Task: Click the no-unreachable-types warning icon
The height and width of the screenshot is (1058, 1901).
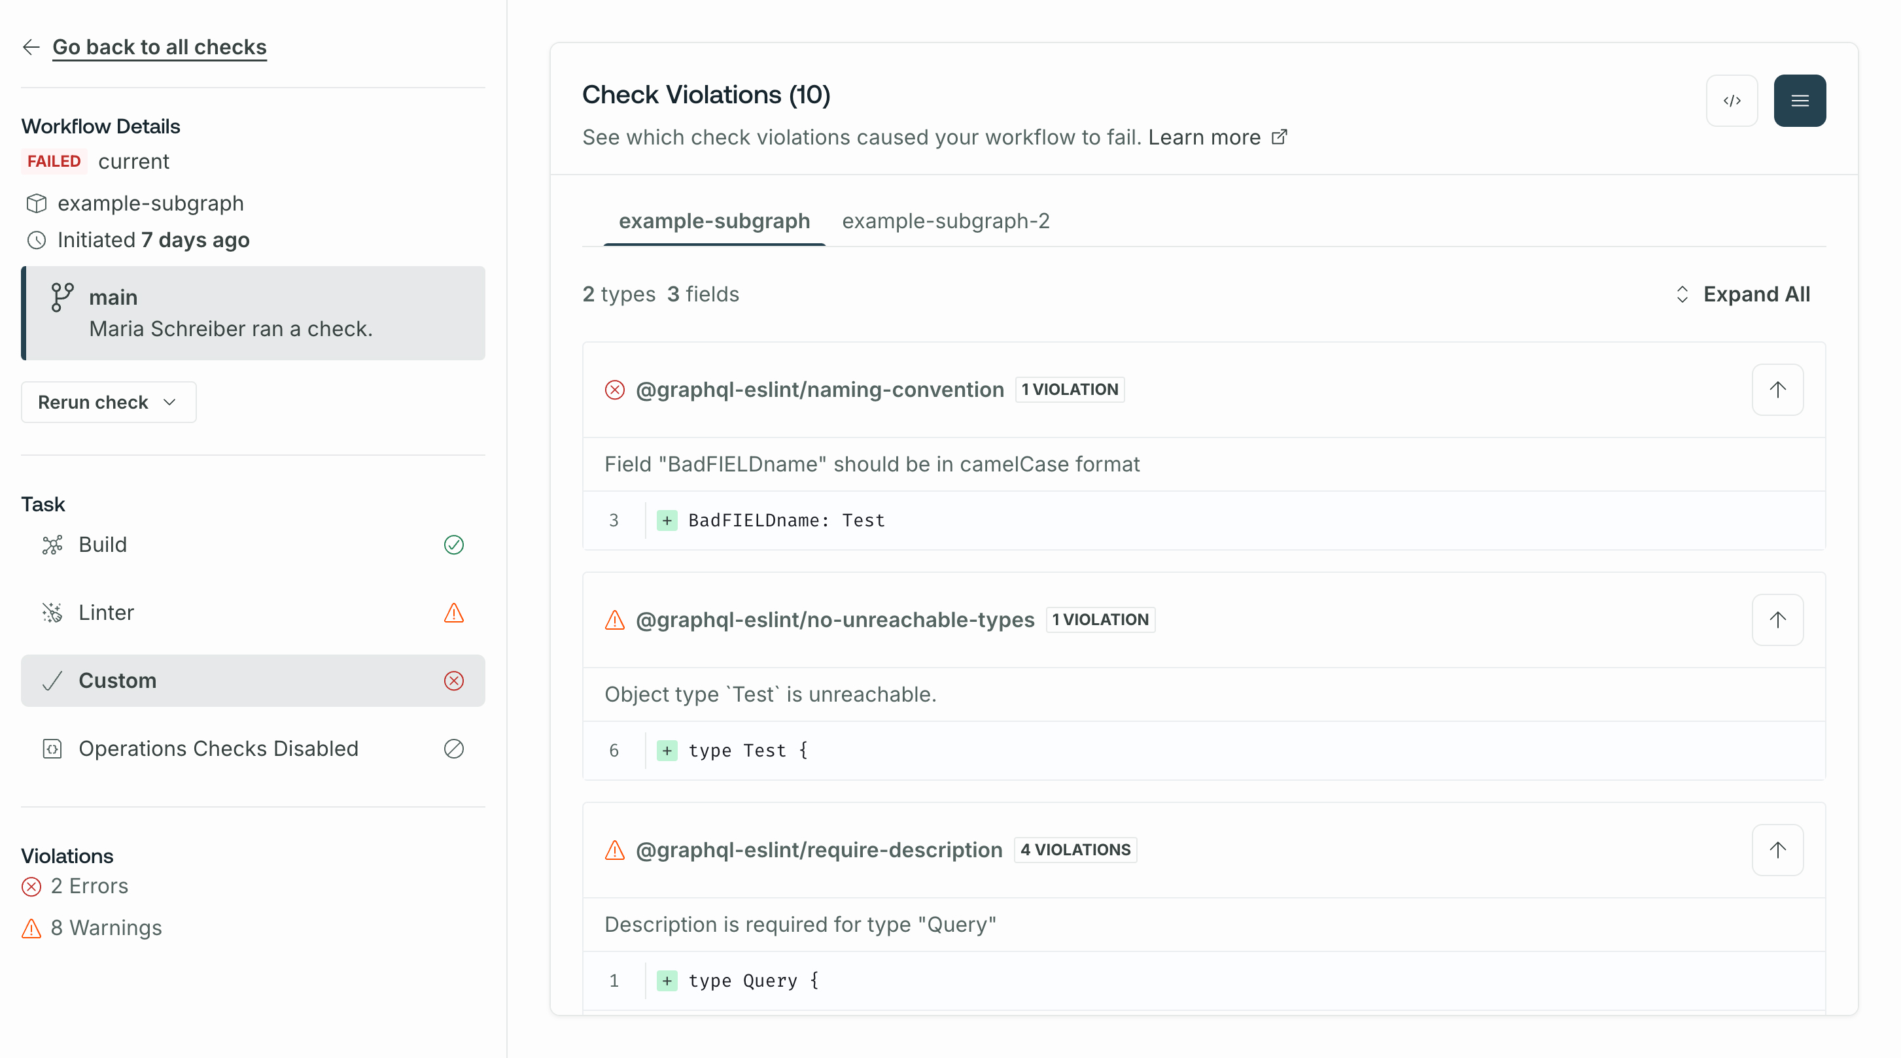Action: [x=614, y=619]
